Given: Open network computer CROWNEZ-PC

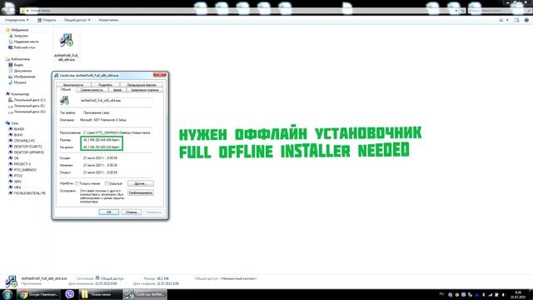Looking at the screenshot, I should click(24, 141).
